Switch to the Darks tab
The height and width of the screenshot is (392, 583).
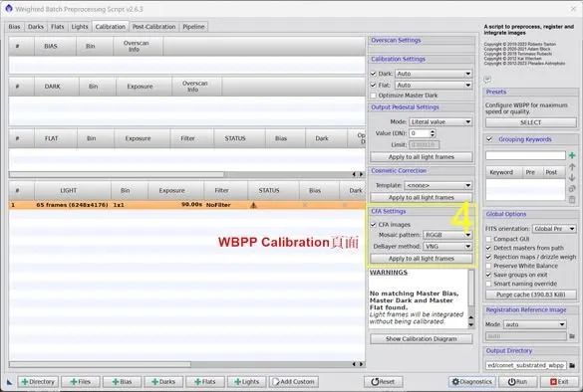[x=36, y=27]
